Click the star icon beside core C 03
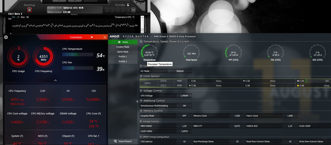 [x=298, y=81]
